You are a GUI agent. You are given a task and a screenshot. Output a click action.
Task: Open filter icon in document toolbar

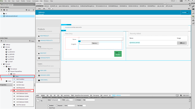190,6
